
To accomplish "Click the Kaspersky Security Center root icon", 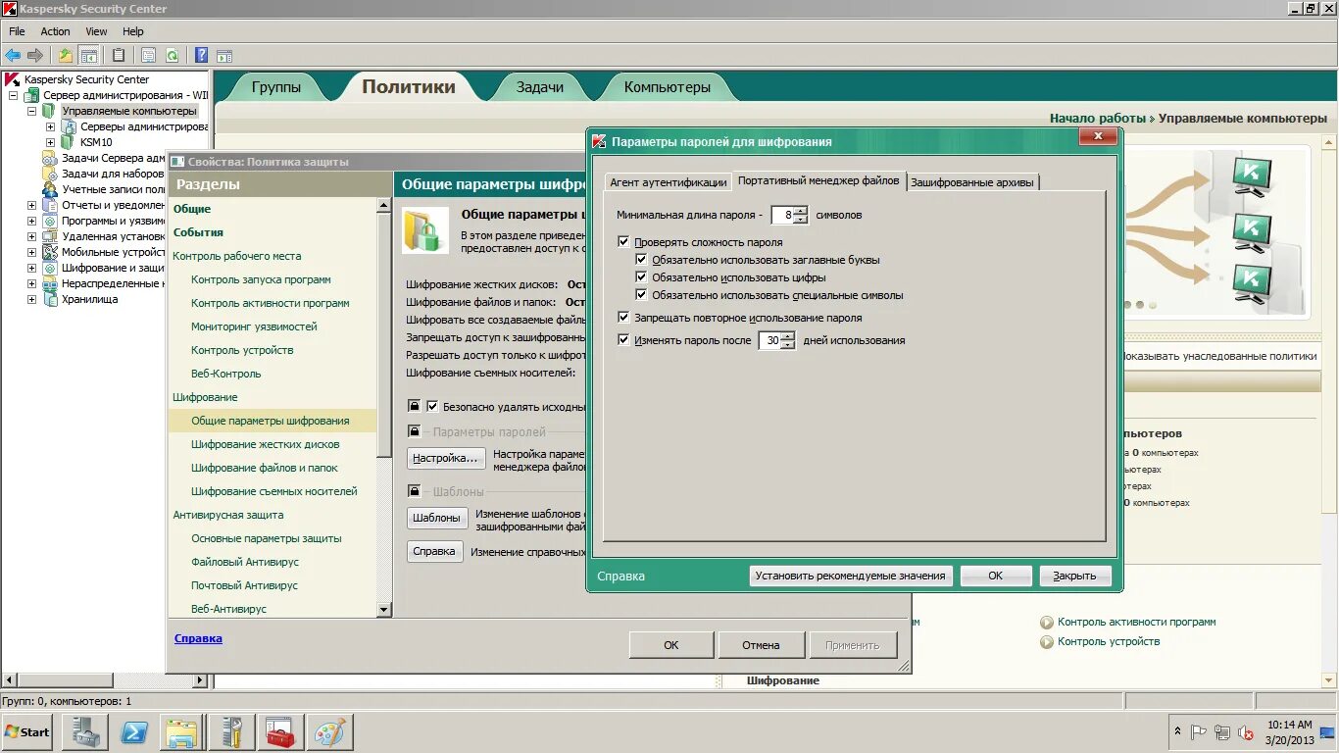I will [x=13, y=79].
